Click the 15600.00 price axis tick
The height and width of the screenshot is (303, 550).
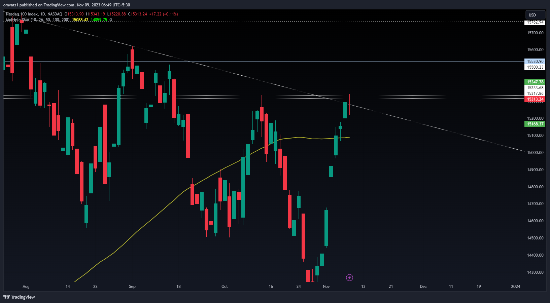535,50
